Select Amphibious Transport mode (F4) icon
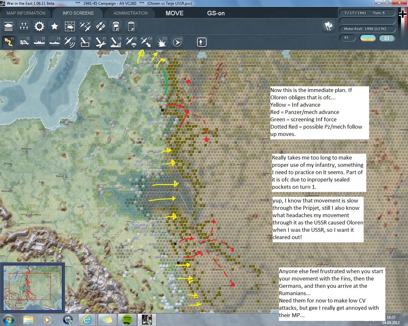The image size is (408, 326). click(x=55, y=42)
